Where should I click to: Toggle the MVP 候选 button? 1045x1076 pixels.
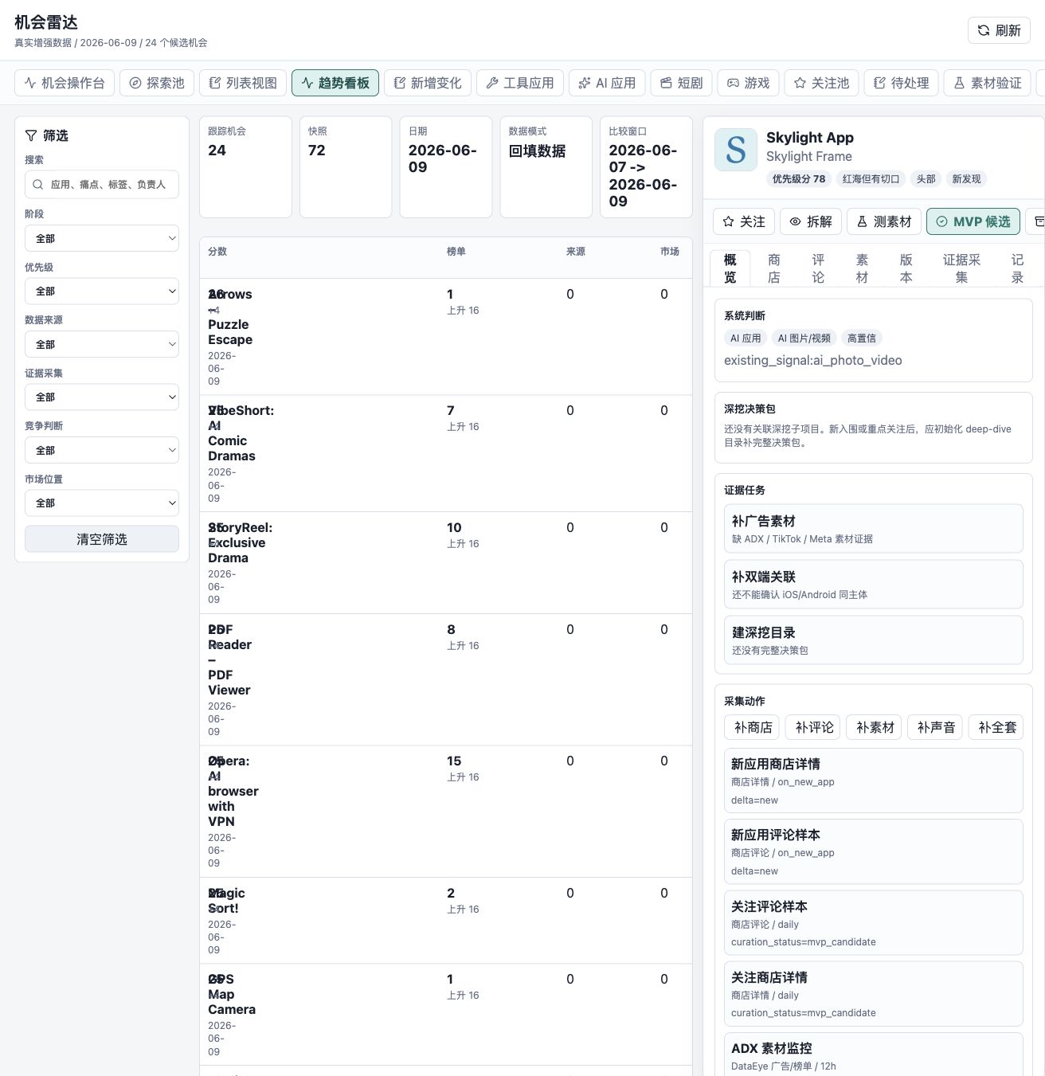point(973,221)
